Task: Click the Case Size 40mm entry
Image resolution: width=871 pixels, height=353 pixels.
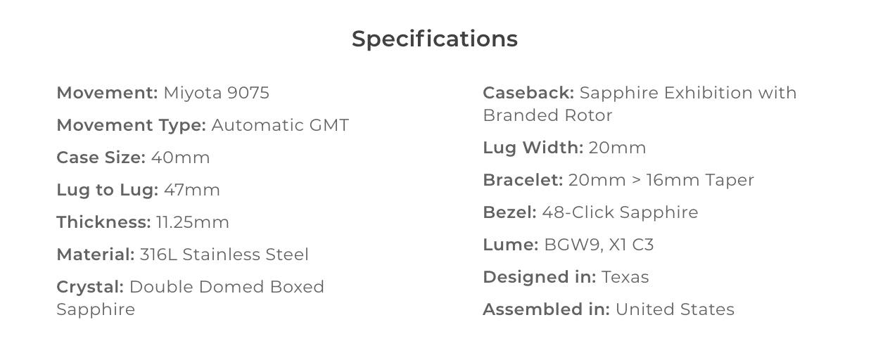Action: [133, 158]
